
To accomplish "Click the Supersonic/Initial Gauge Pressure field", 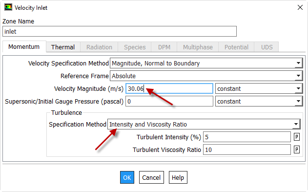I will [x=169, y=102].
